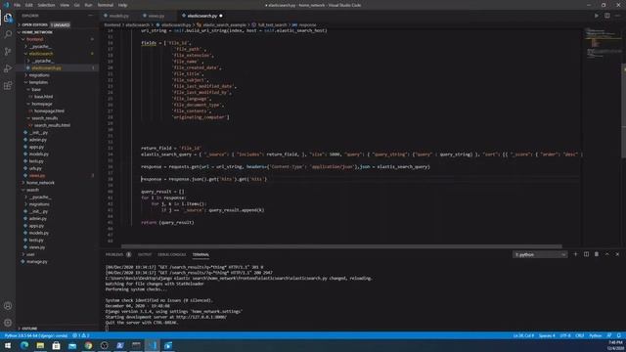This screenshot has width=626, height=352.
Task: Split the editor to the right
Action: pyautogui.click(x=606, y=16)
